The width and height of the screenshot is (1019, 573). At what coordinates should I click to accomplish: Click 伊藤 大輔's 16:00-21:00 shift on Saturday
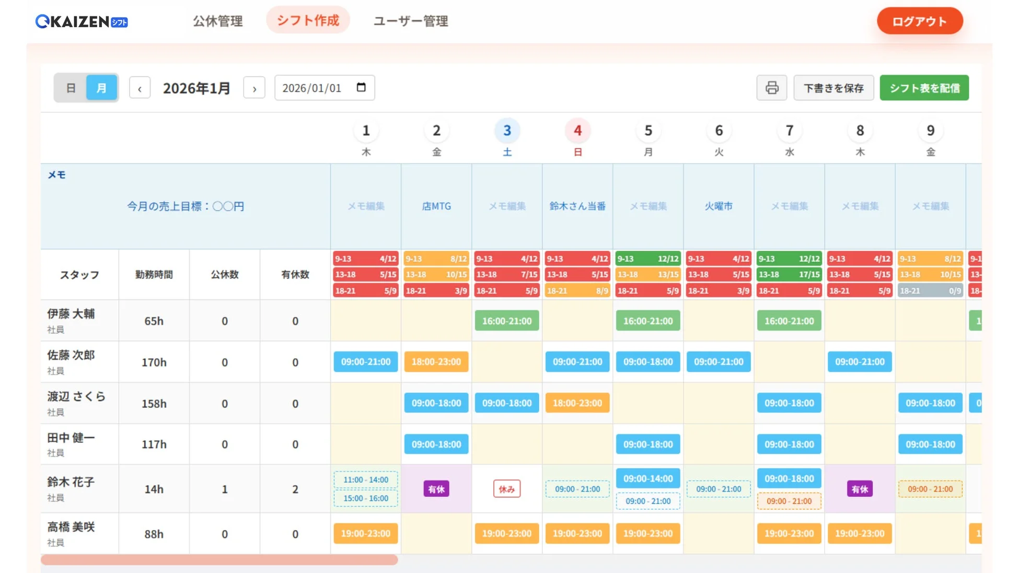(x=506, y=321)
